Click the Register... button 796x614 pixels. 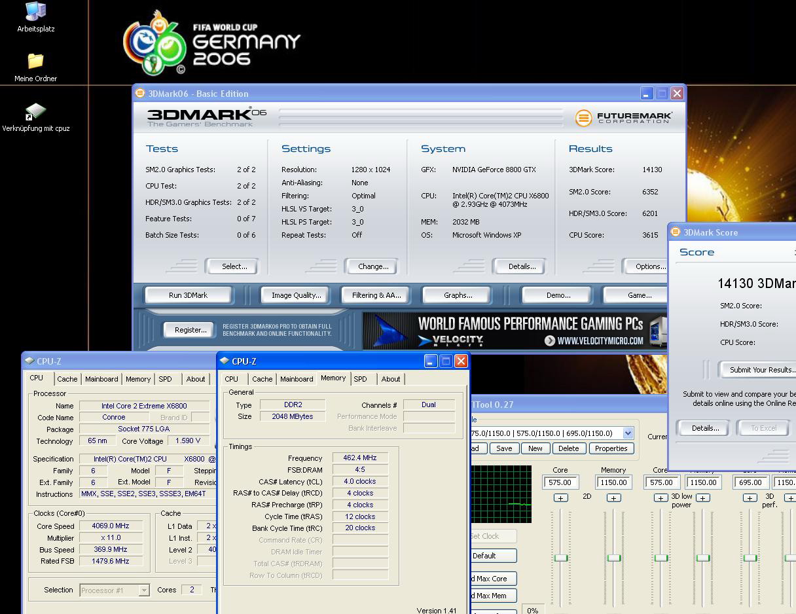pos(190,330)
